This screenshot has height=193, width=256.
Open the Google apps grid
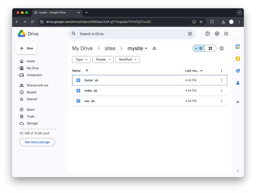(226, 34)
